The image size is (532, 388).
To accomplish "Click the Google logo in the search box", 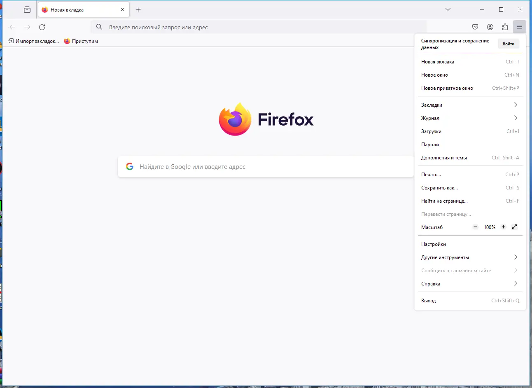I will coord(130,166).
